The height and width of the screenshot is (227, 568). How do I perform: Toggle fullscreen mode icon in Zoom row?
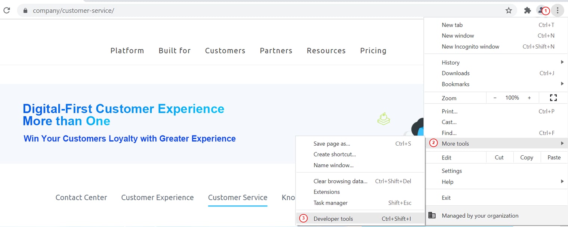[553, 98]
